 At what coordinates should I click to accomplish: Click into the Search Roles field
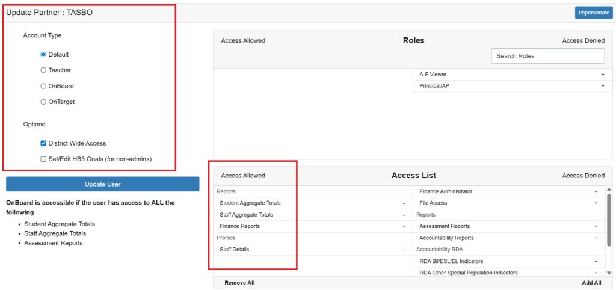547,56
